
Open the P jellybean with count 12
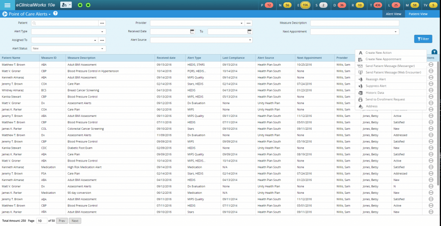coord(269,5)
